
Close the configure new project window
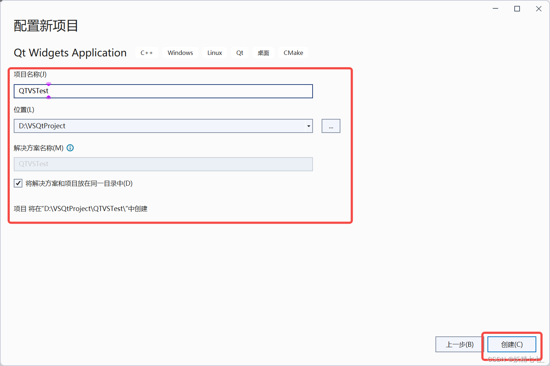[539, 9]
